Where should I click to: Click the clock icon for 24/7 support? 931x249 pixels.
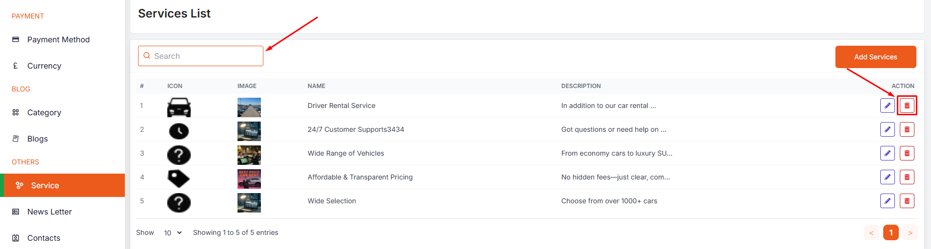179,131
